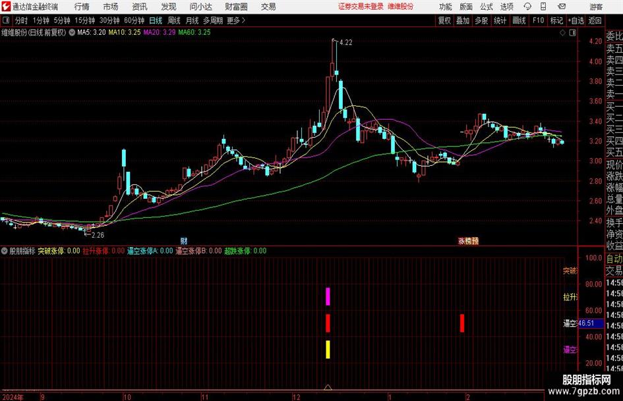Click the 涨榜预 marker label
The height and width of the screenshot is (401, 623).
coord(468,241)
